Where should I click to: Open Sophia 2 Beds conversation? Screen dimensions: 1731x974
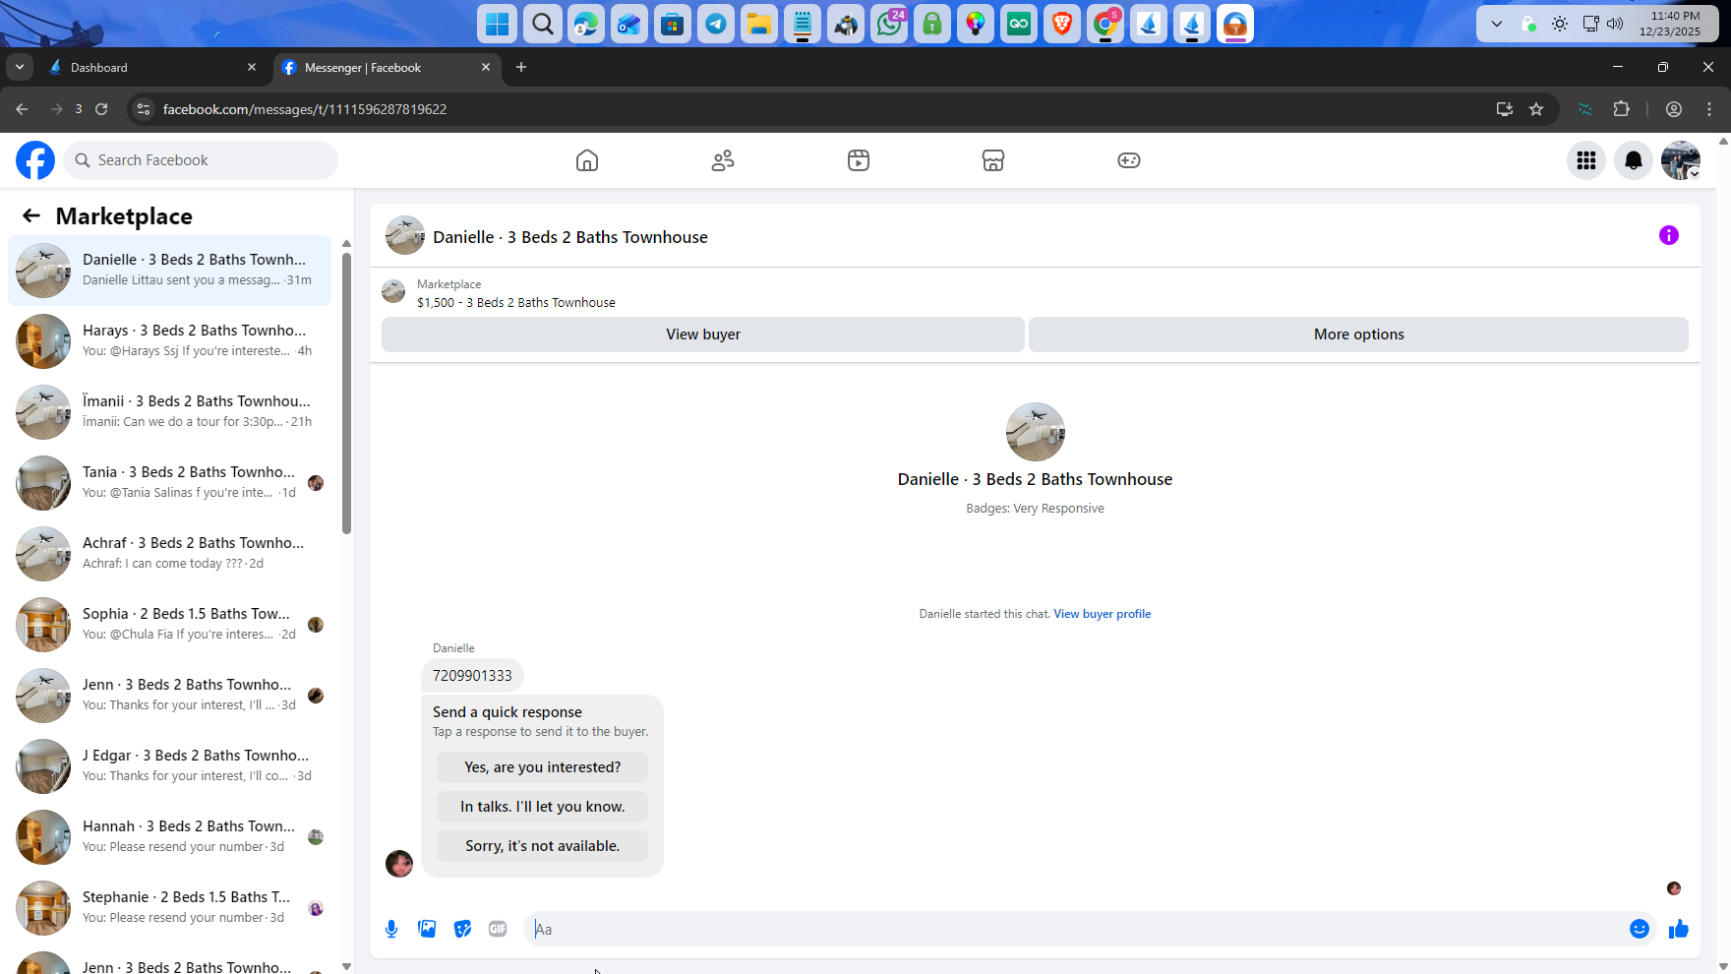tap(170, 625)
